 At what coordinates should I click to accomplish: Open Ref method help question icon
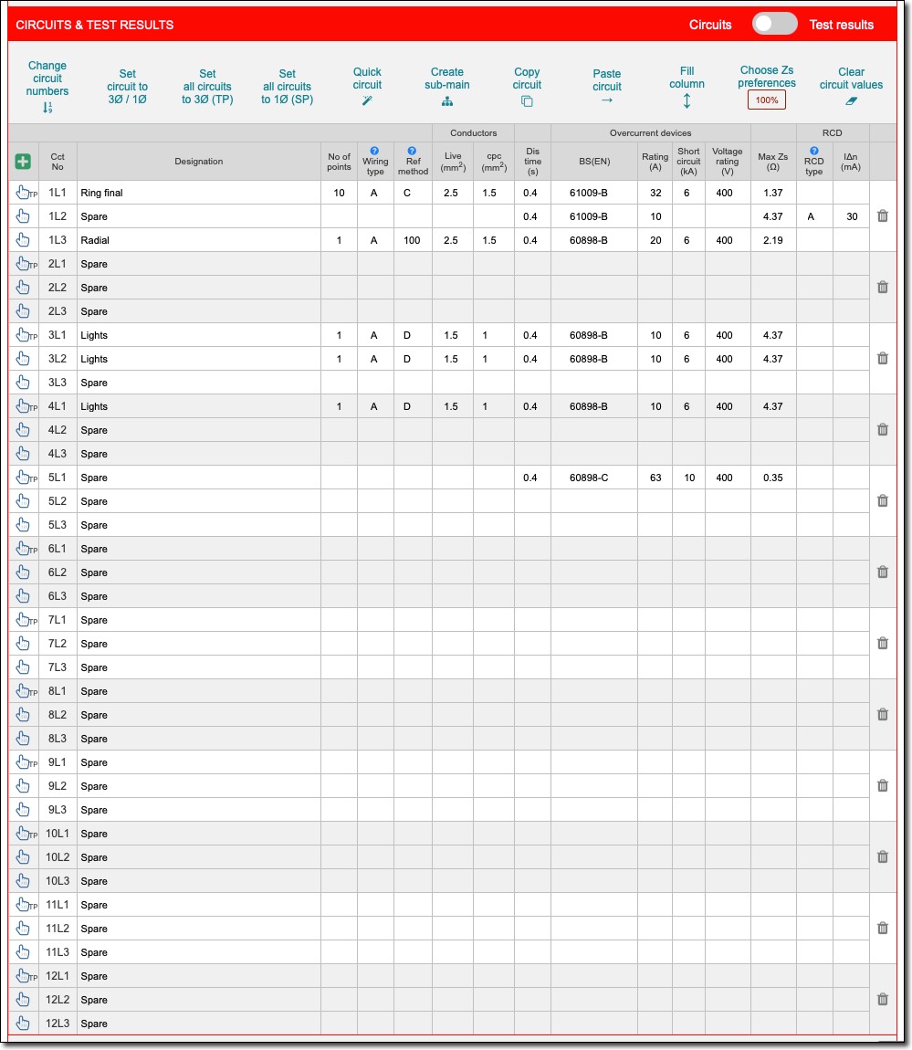[x=413, y=151]
